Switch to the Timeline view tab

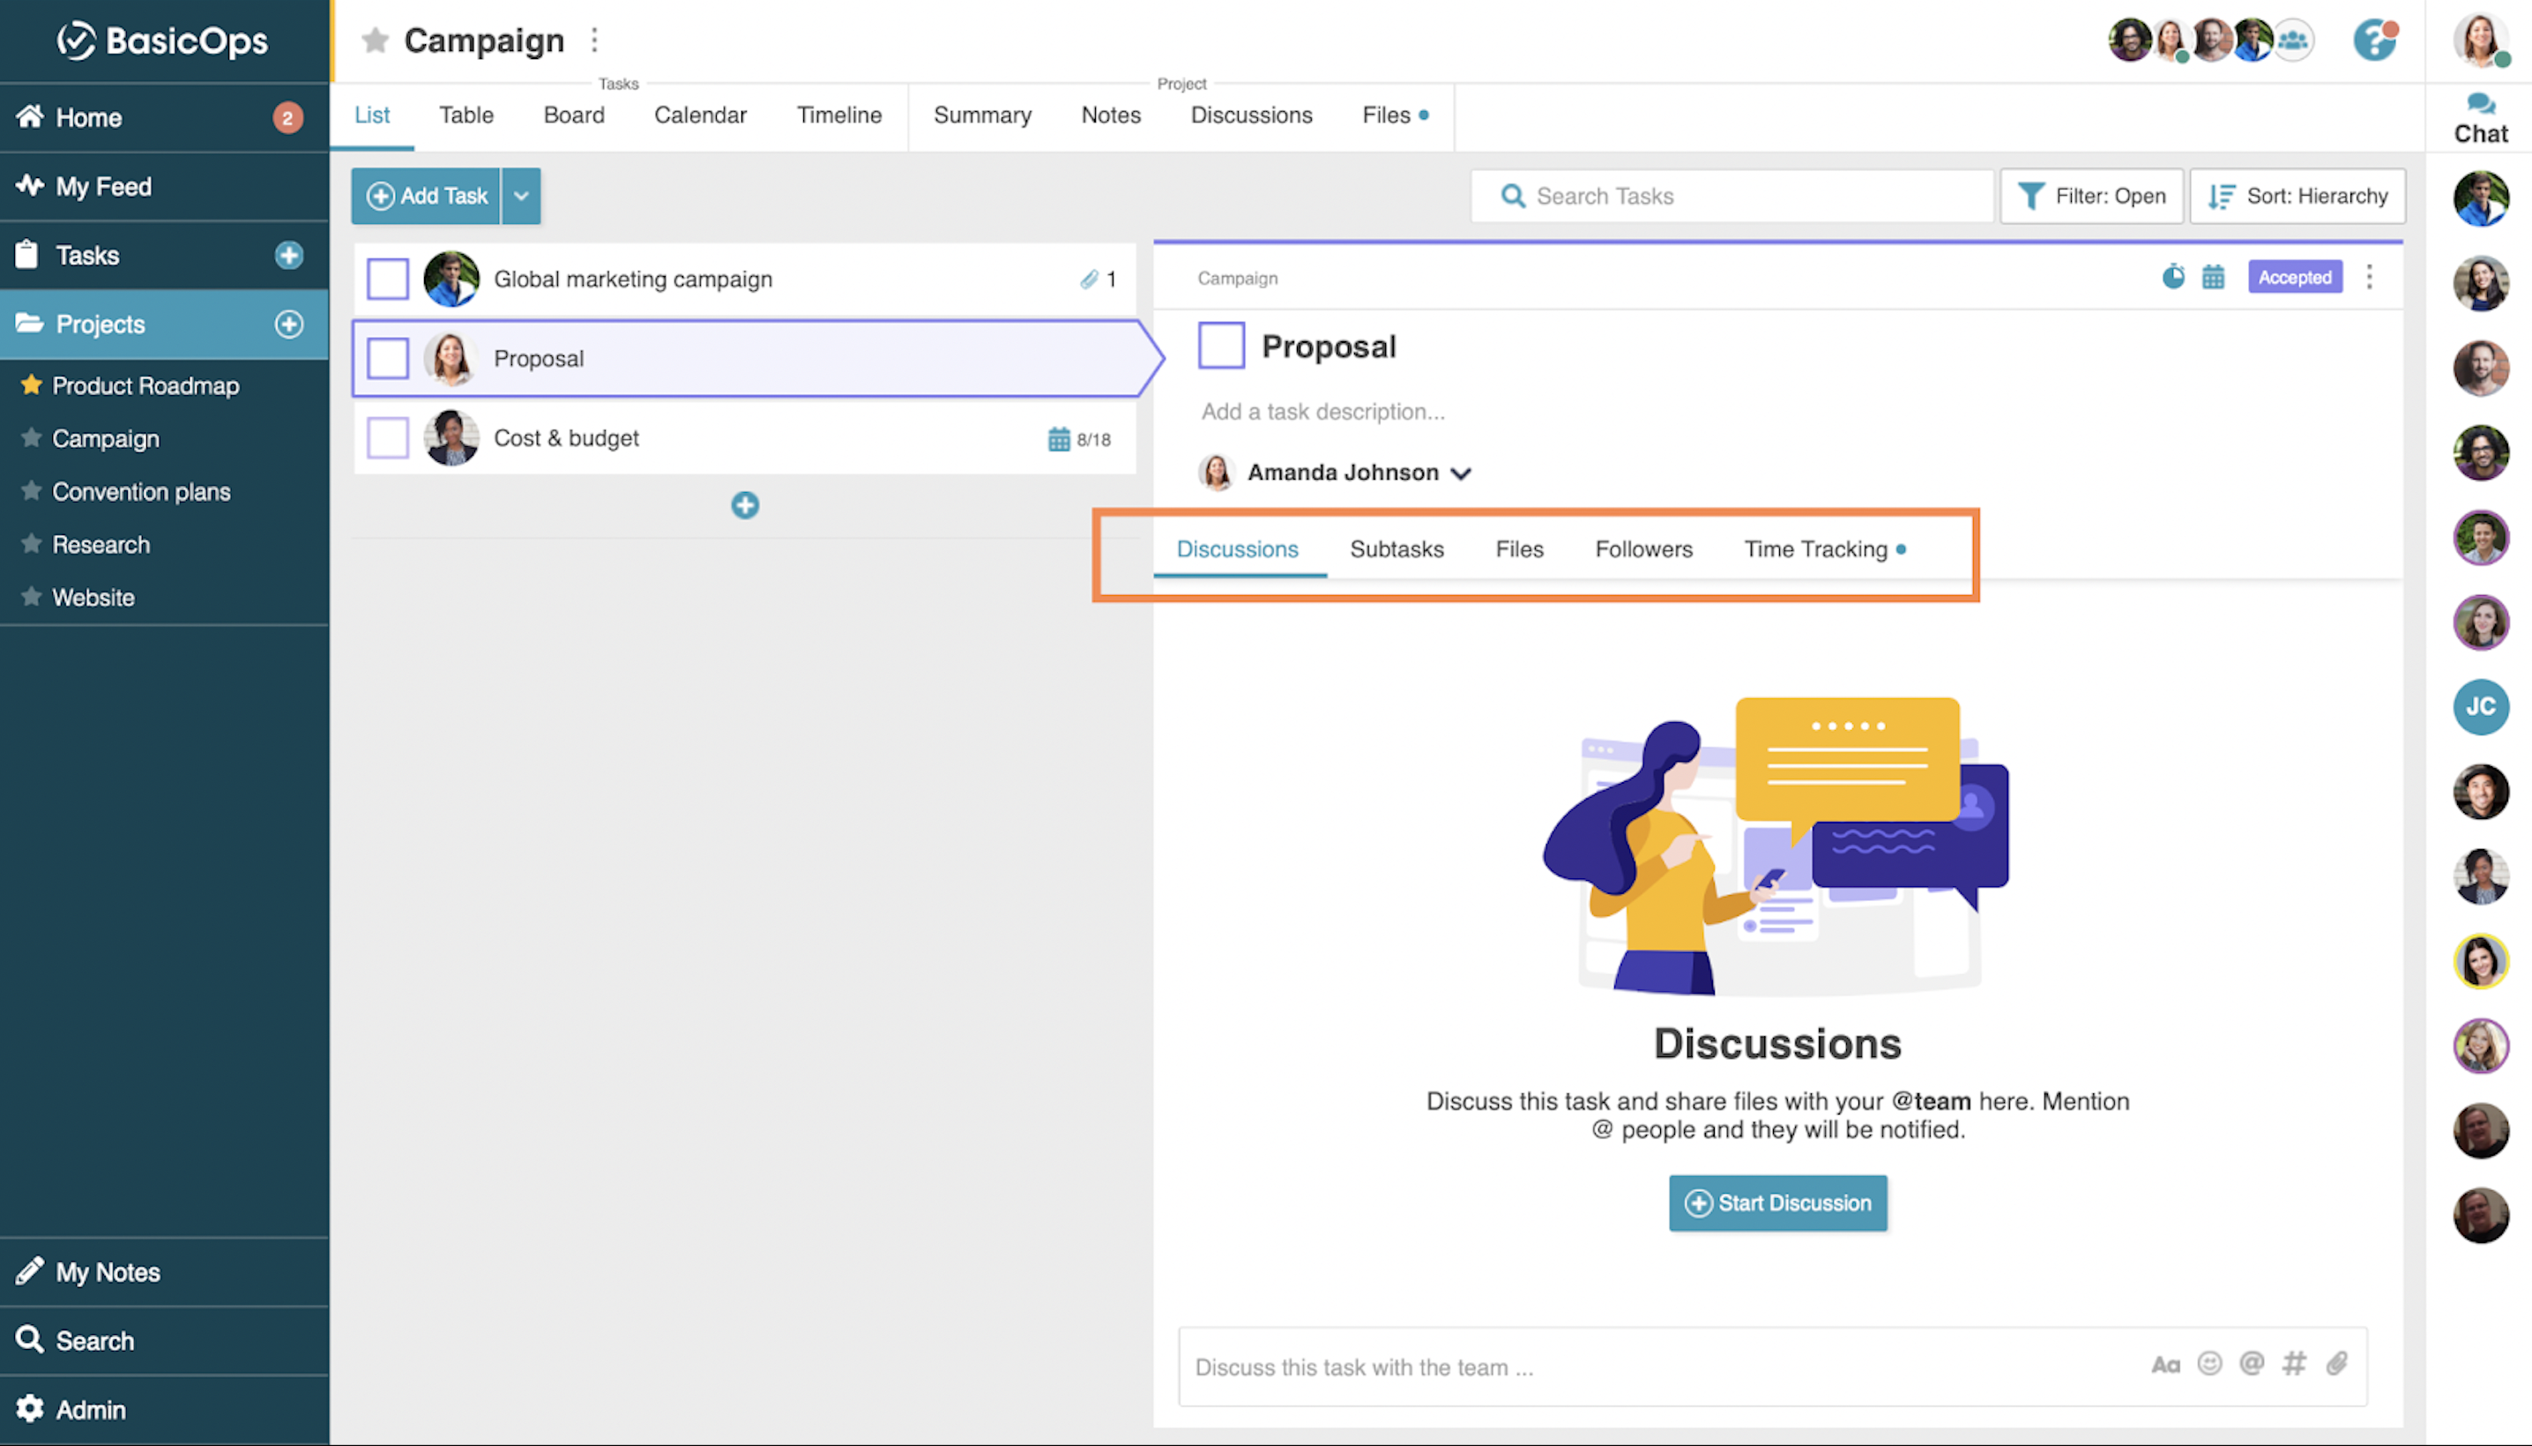[839, 116]
